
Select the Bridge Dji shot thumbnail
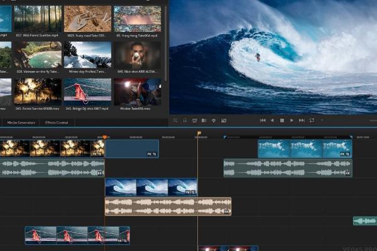tap(87, 92)
